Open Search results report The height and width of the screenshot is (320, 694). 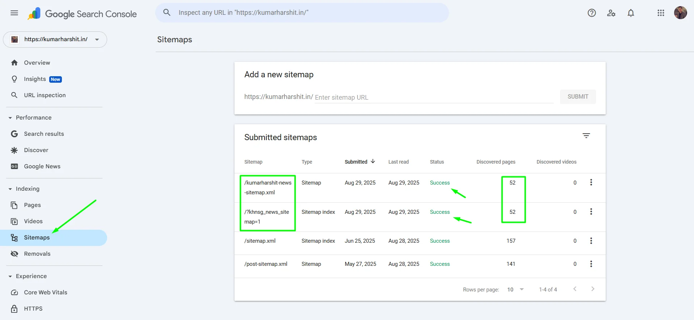pos(54,134)
